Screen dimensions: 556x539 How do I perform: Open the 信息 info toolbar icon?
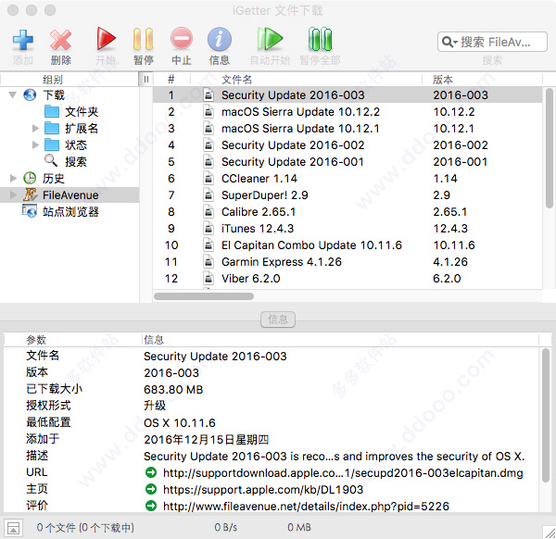220,39
